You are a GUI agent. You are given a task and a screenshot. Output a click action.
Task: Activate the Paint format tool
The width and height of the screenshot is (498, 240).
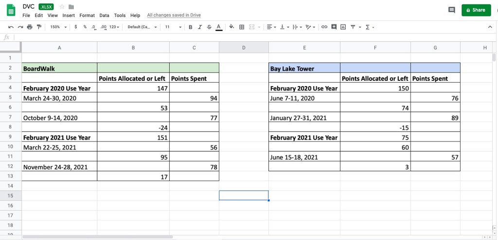(x=39, y=27)
